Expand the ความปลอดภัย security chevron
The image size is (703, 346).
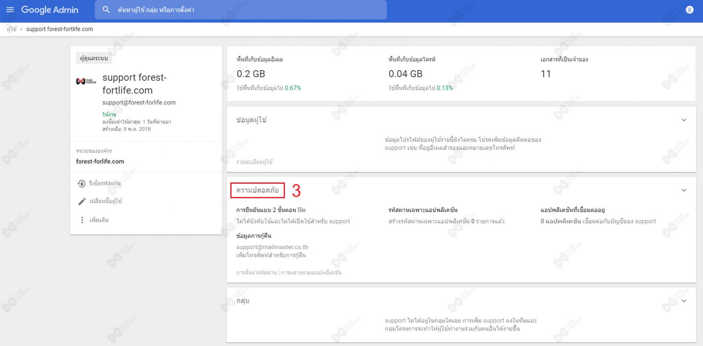(x=684, y=190)
